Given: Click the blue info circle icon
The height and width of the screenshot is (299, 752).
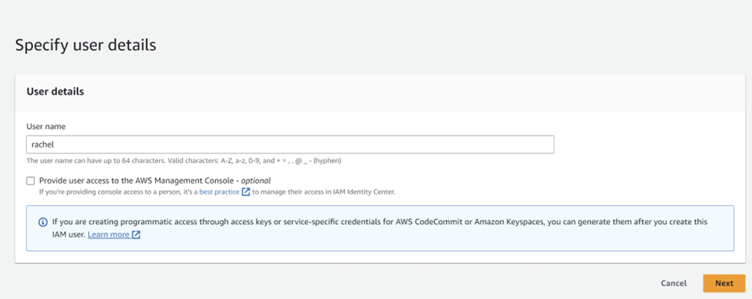Looking at the screenshot, I should click(42, 223).
